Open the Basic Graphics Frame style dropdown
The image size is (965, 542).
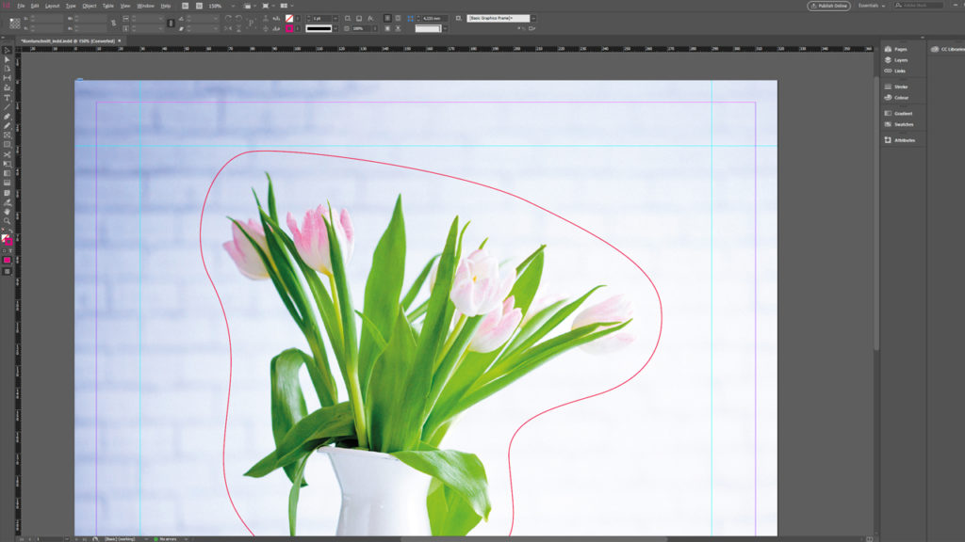click(534, 20)
